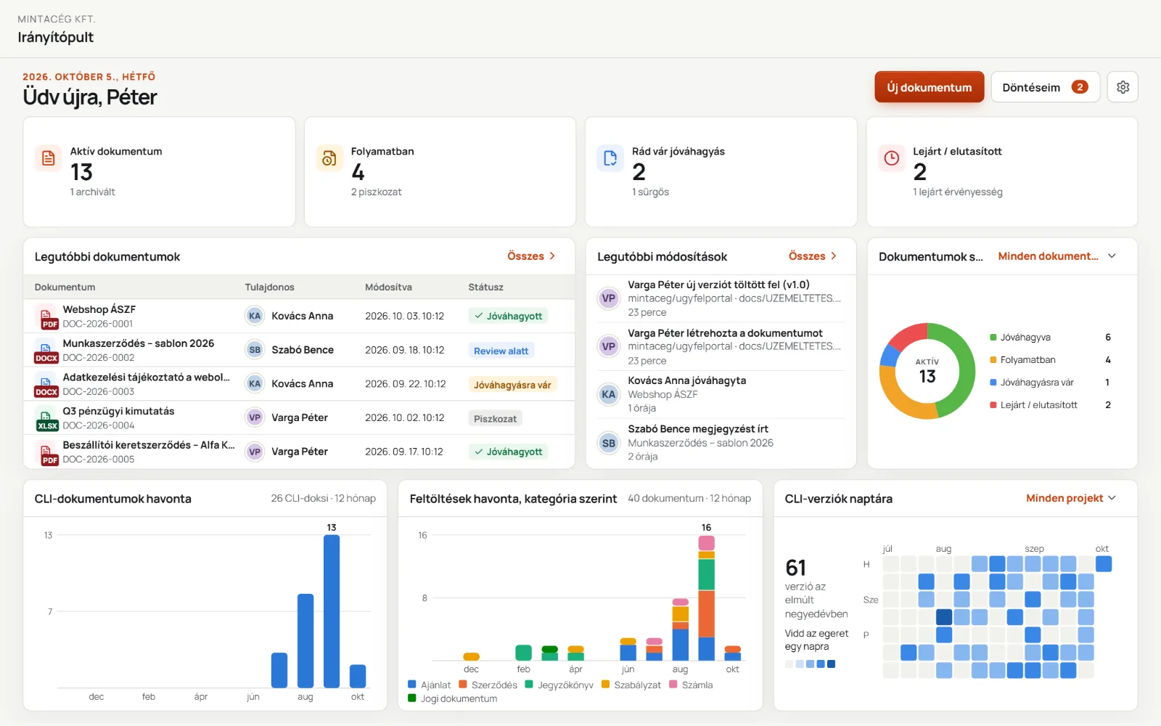Click the Státusz column header

coord(485,287)
